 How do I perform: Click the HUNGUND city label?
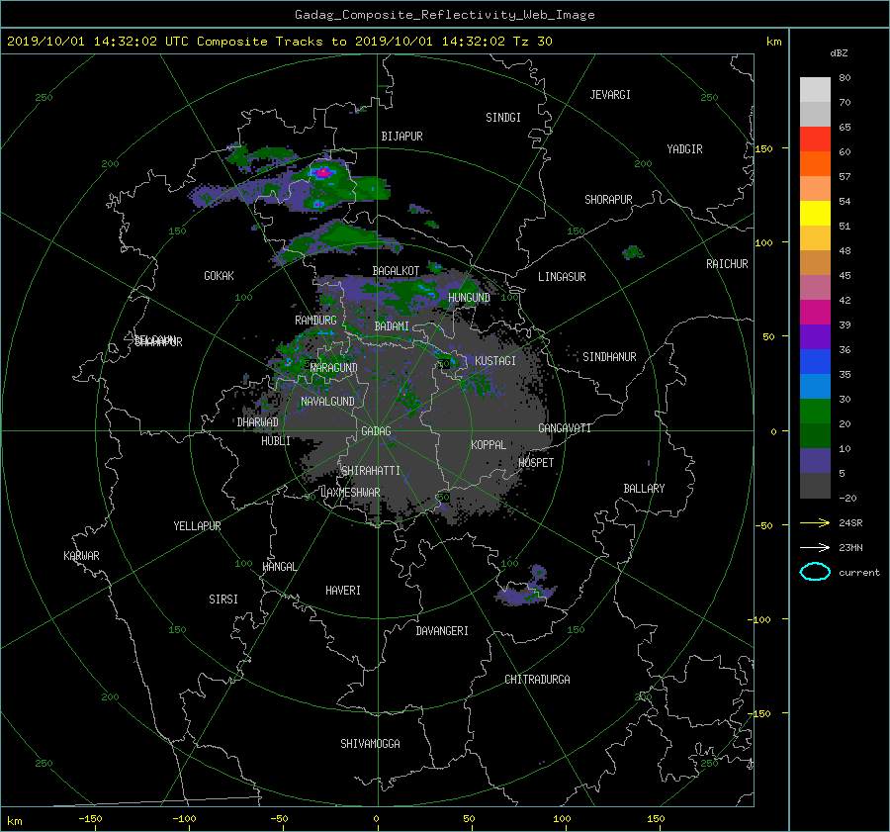point(469,298)
